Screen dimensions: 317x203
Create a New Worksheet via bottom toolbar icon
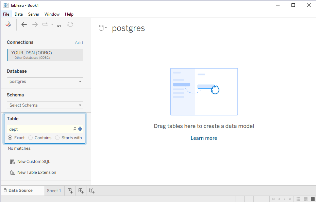[x=70, y=190]
